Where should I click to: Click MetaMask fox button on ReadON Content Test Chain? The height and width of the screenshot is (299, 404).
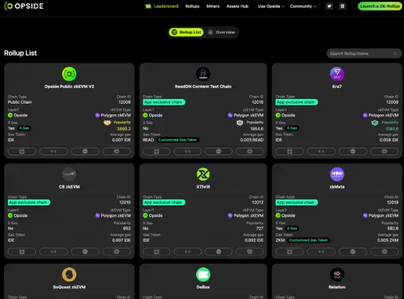[x=156, y=152]
